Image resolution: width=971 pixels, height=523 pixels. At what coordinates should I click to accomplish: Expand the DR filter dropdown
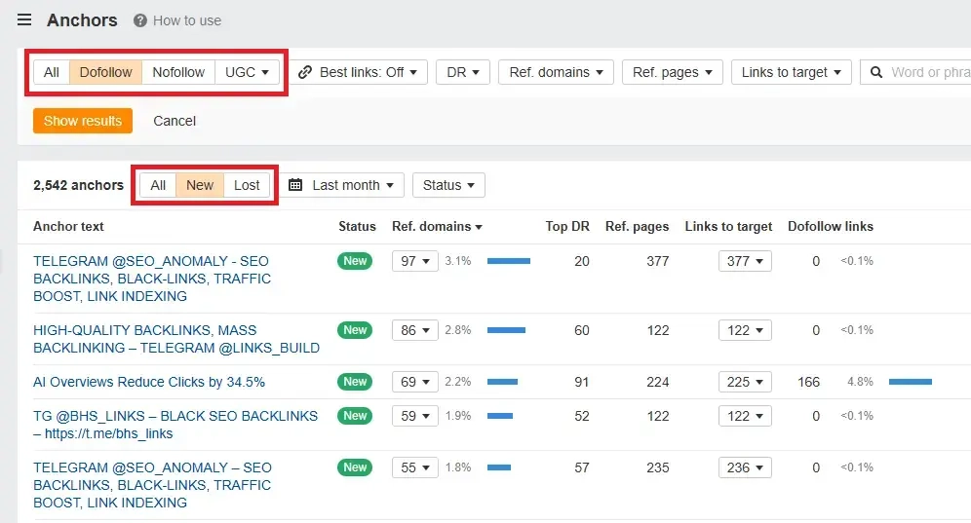(x=462, y=72)
